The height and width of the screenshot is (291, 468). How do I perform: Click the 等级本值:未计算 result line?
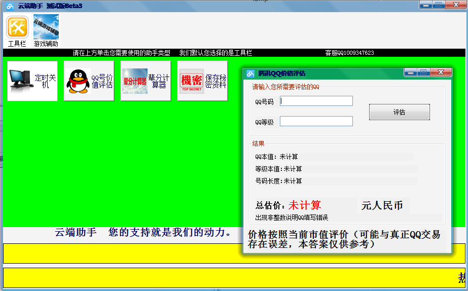278,169
